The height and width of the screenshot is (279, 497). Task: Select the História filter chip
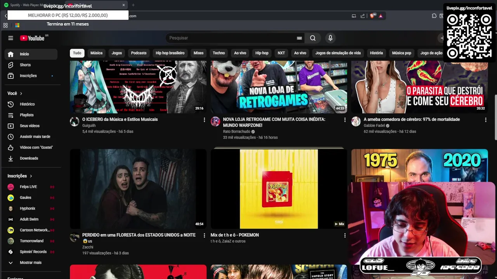(376, 53)
